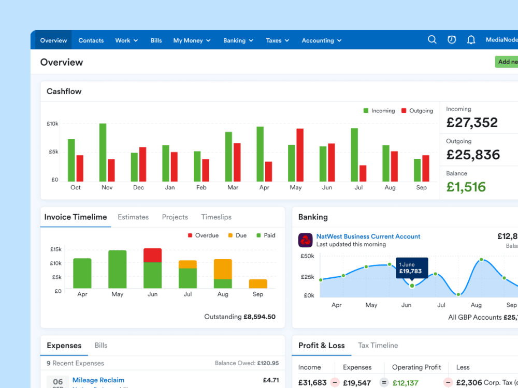Open the My Money dropdown menu
This screenshot has height=388, width=518.
click(x=192, y=40)
